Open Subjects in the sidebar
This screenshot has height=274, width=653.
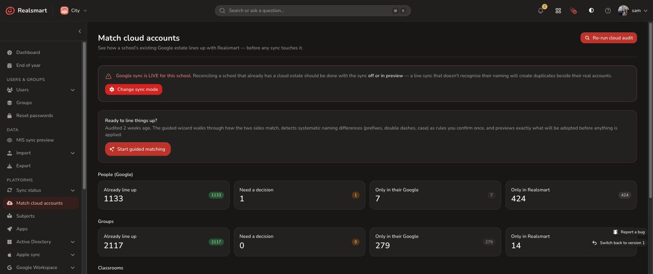click(40, 216)
